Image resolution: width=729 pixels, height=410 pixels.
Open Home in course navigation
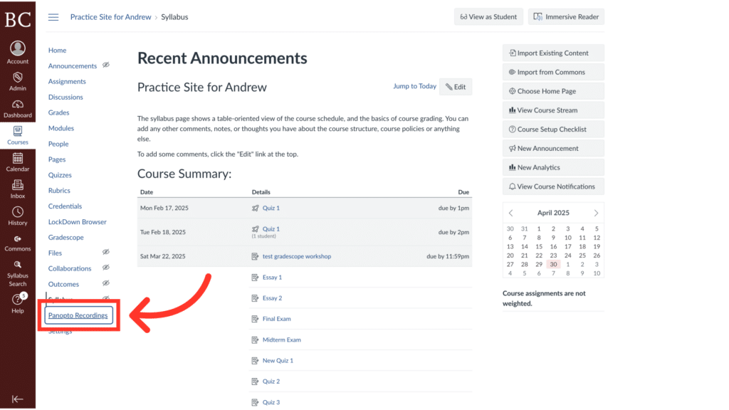[x=57, y=51]
